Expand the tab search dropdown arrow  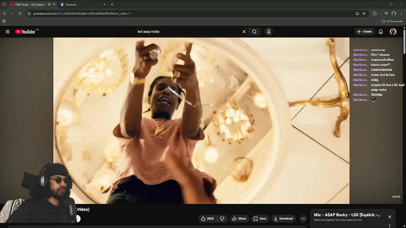click(x=4, y=4)
